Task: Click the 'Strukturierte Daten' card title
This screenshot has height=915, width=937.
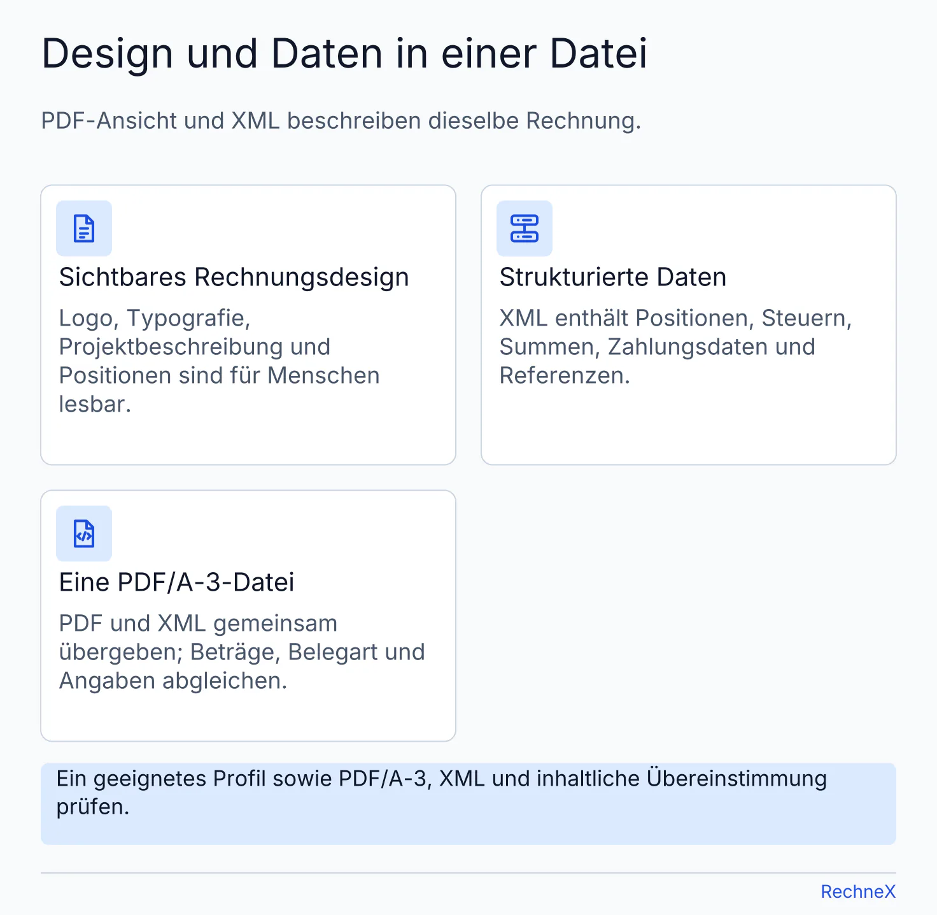Action: tap(613, 278)
